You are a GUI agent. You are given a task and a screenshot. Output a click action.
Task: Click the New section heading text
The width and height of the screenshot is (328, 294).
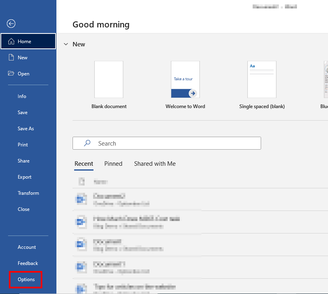[x=79, y=44]
